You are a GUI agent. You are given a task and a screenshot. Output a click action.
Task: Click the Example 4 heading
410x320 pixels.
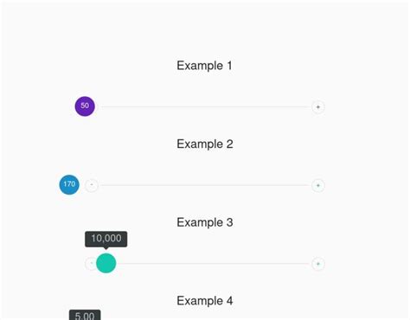(205, 301)
